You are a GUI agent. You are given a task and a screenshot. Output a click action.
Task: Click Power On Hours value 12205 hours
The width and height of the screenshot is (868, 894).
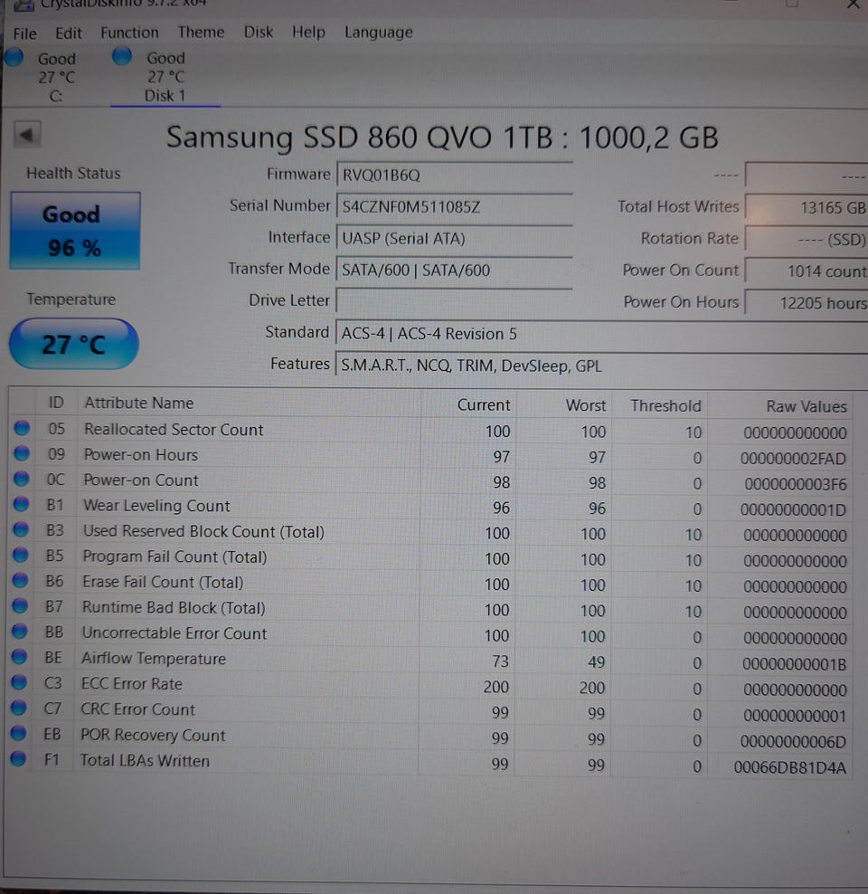pyautogui.click(x=807, y=303)
